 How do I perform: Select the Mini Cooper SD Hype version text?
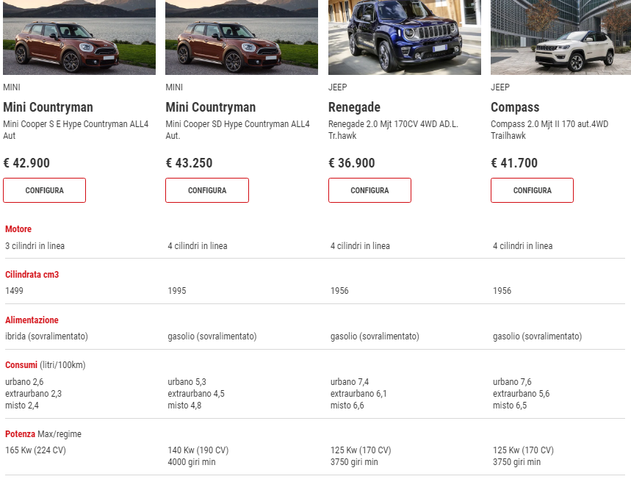(237, 129)
